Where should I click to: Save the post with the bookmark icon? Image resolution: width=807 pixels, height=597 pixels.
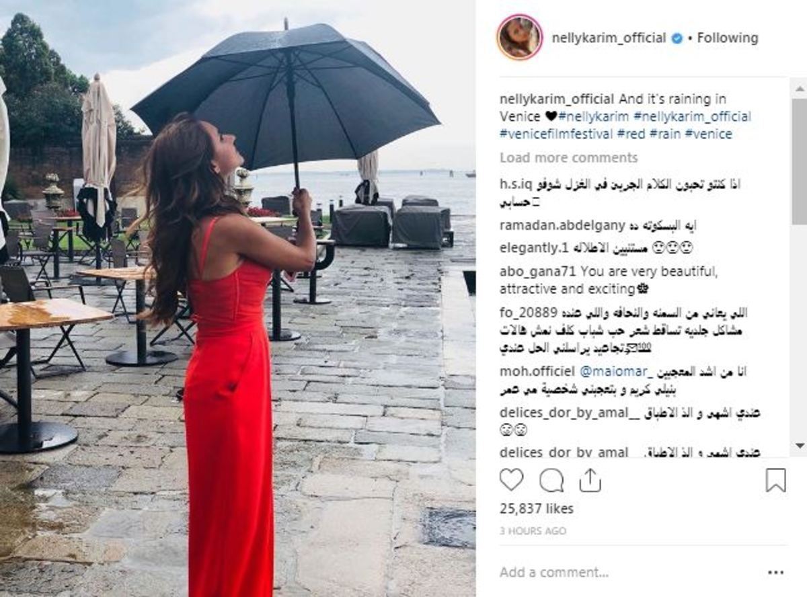(x=775, y=480)
